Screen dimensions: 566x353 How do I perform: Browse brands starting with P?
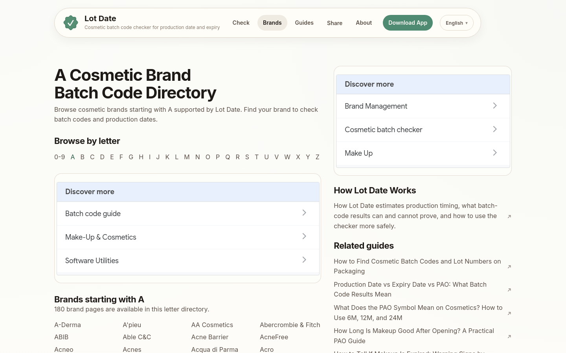218,157
